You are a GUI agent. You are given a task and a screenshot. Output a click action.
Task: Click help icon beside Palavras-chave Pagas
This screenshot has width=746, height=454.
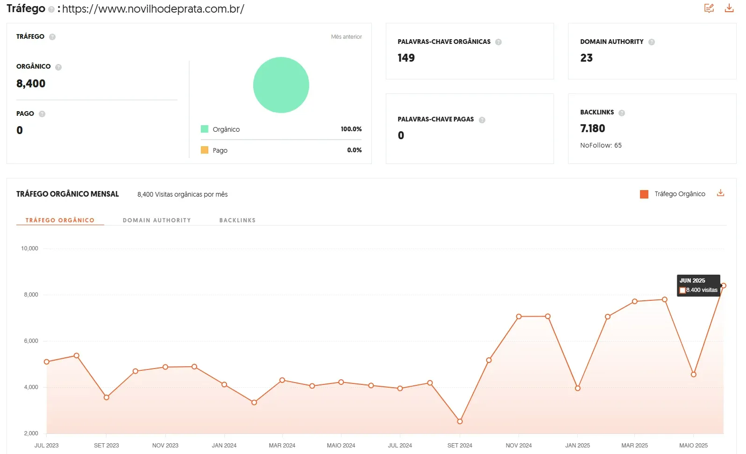(482, 120)
